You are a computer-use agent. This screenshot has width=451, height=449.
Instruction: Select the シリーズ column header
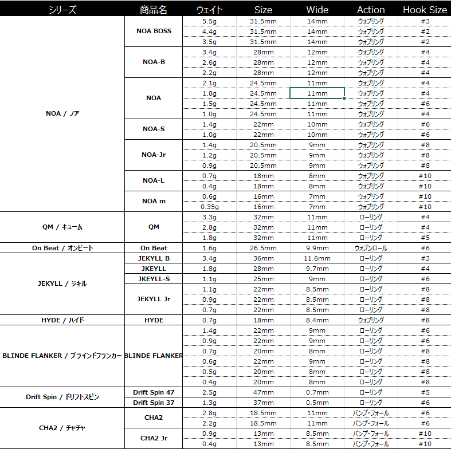pos(62,10)
